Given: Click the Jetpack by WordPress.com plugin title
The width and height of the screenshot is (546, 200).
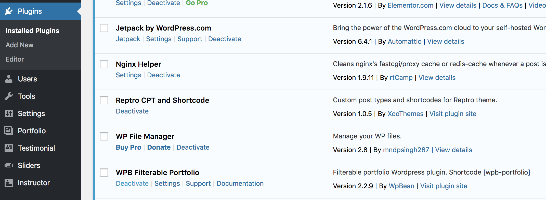Looking at the screenshot, I should pyautogui.click(x=163, y=28).
